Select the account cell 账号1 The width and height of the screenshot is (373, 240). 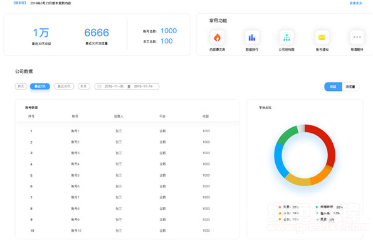tap(75, 131)
